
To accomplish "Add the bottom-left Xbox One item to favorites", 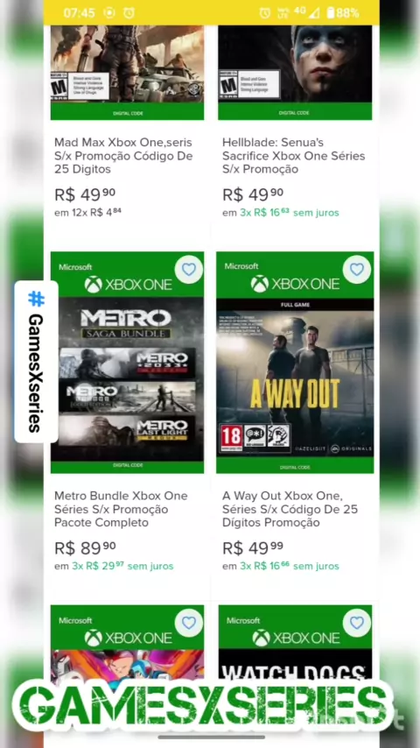I will click(x=189, y=623).
